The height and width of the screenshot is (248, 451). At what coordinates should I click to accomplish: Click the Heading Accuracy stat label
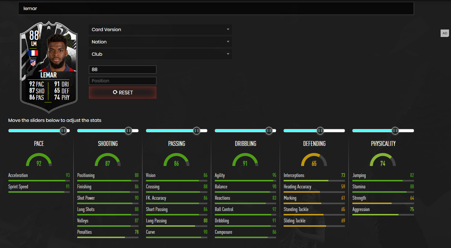coord(298,187)
